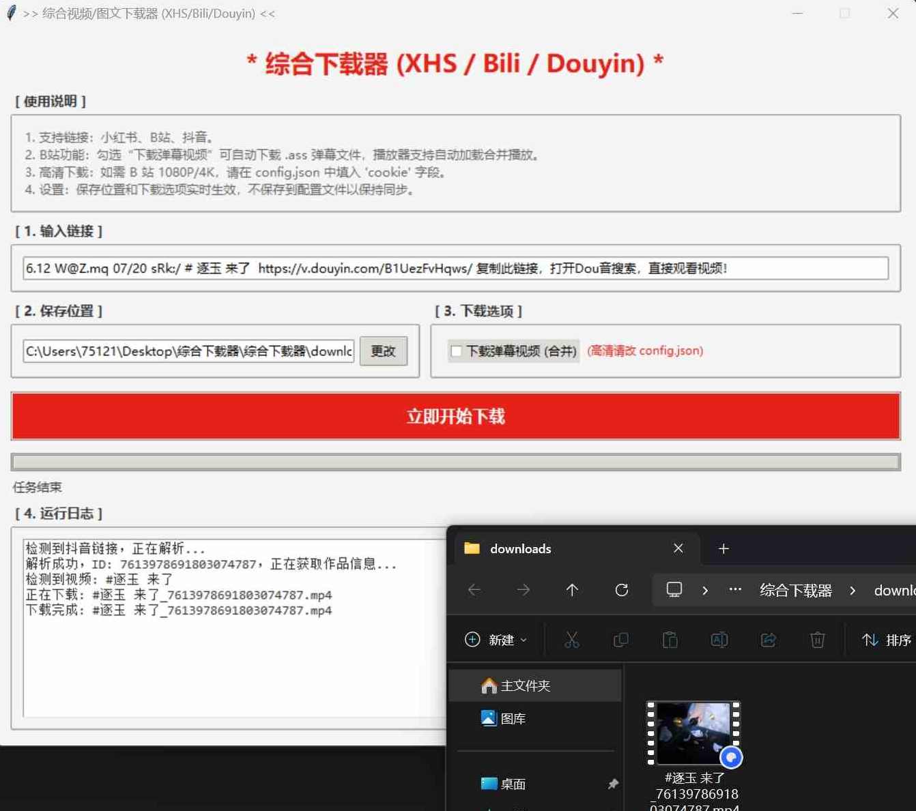Click the Share icon in the Explorer toolbar
This screenshot has width=916, height=811.
coord(768,640)
